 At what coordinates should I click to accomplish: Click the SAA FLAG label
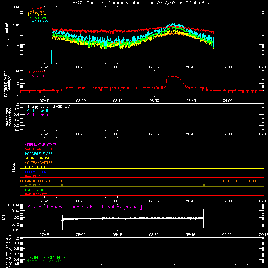[x=33, y=177]
